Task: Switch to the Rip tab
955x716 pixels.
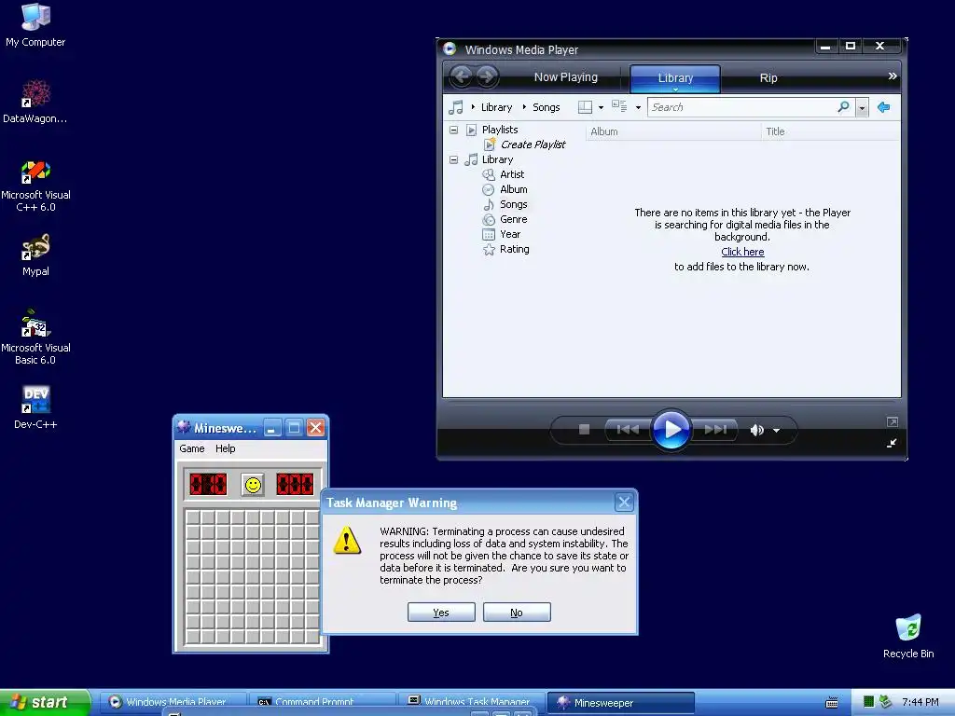Action: click(768, 78)
